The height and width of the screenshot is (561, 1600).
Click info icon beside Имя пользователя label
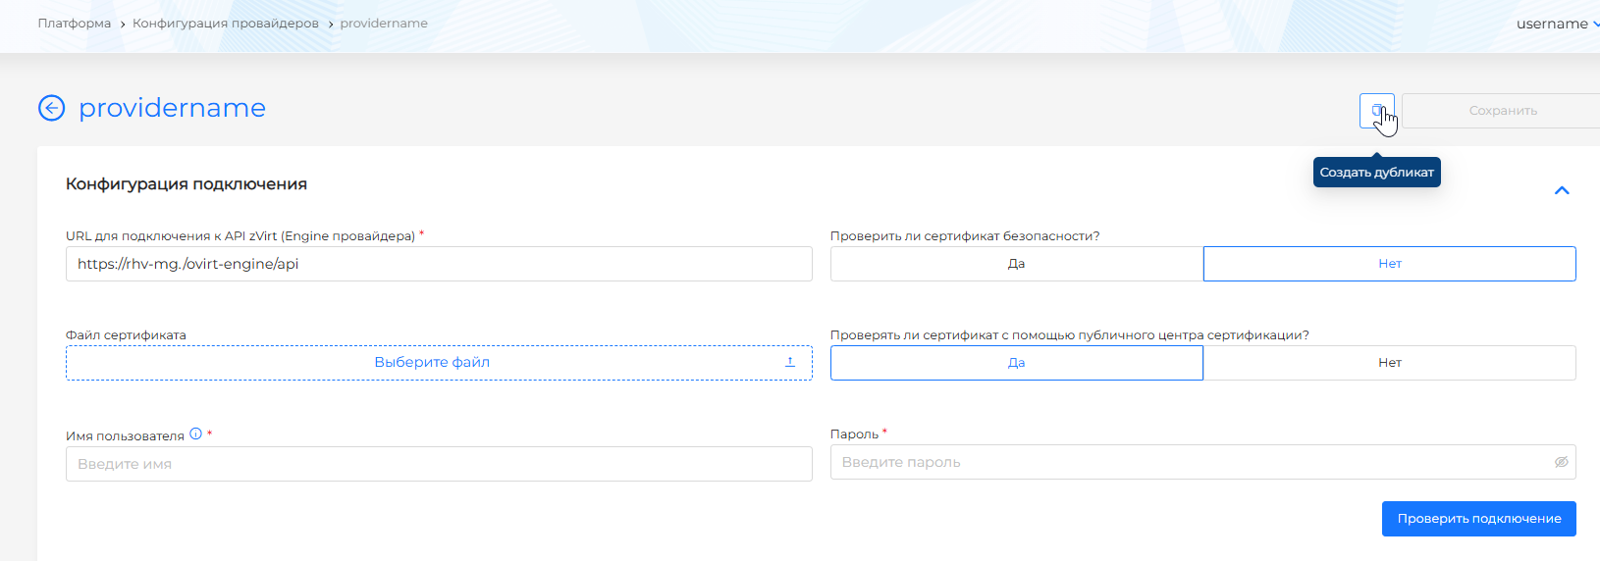point(196,433)
